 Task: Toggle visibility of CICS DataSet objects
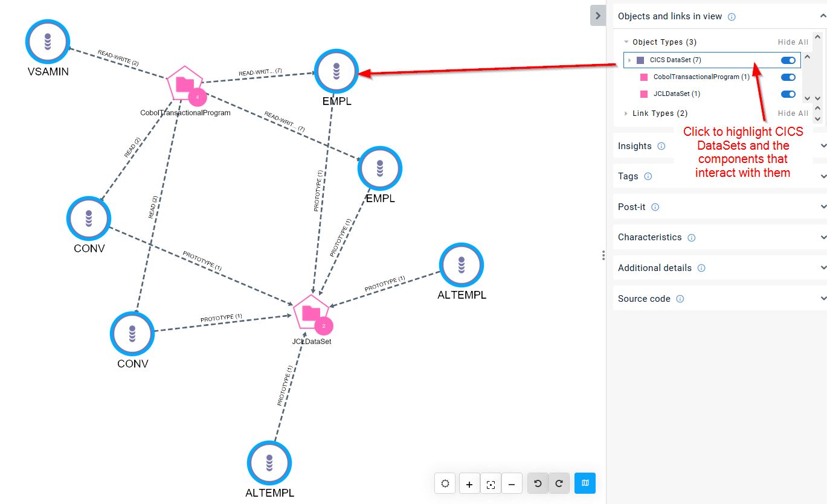click(788, 60)
